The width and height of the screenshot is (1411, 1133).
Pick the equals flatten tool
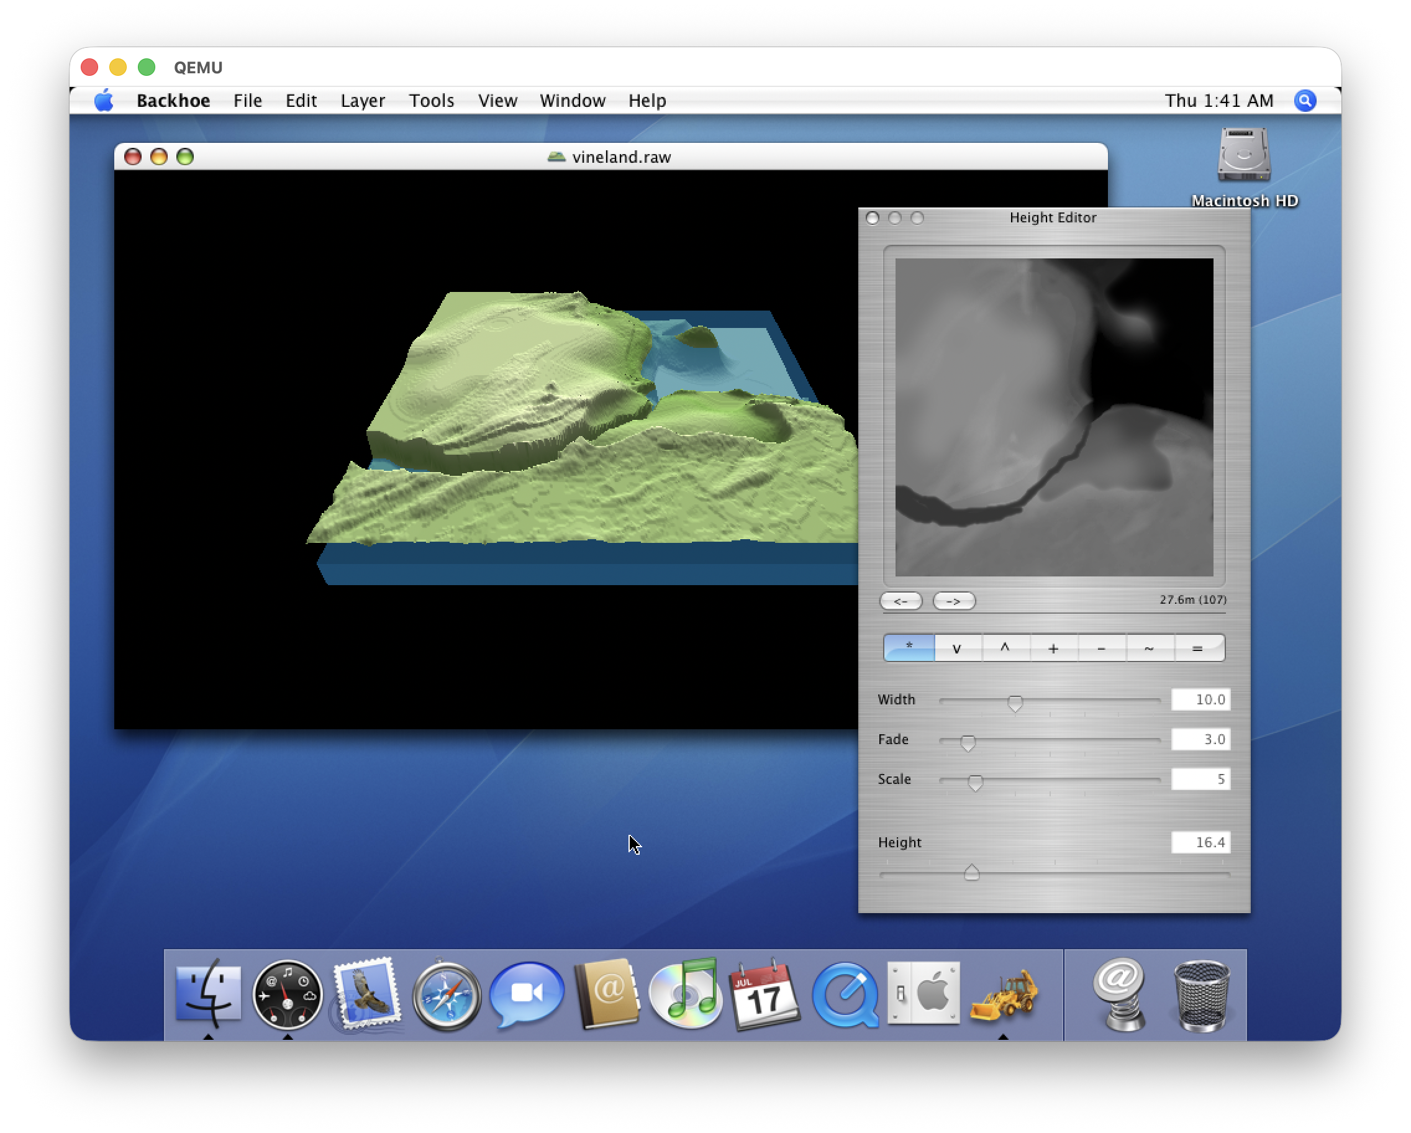1197,647
